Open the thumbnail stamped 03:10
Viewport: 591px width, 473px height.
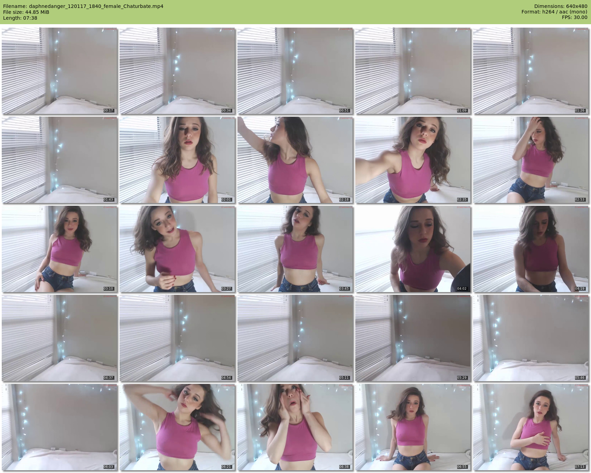[x=59, y=249]
